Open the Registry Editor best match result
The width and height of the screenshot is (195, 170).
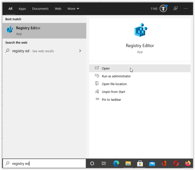click(x=44, y=31)
